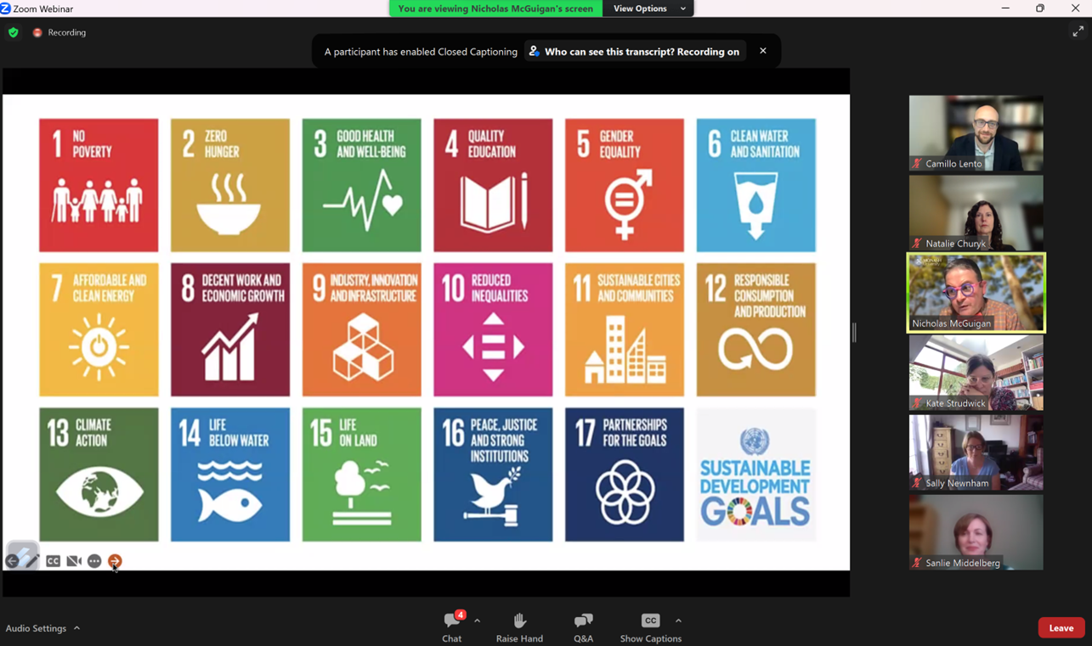Click the orange next slide arrow
The image size is (1092, 646).
[x=115, y=561]
